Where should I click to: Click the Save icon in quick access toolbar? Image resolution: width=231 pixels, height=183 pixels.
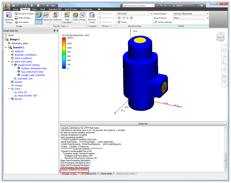22,5
